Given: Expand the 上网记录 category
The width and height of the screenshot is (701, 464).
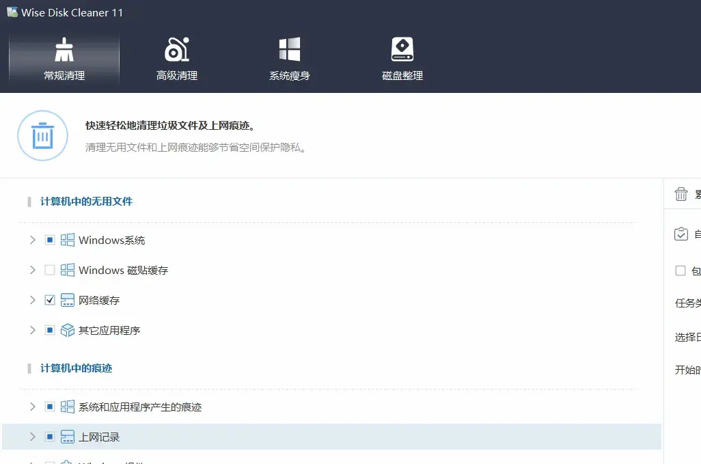Looking at the screenshot, I should 32,437.
